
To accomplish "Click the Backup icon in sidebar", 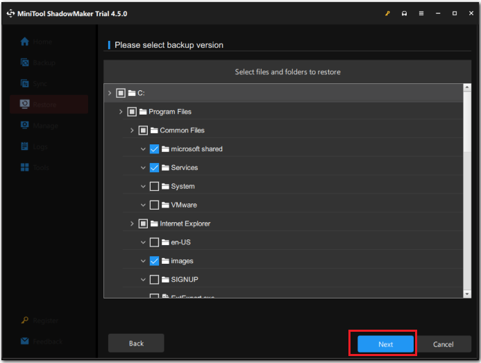I will click(24, 62).
